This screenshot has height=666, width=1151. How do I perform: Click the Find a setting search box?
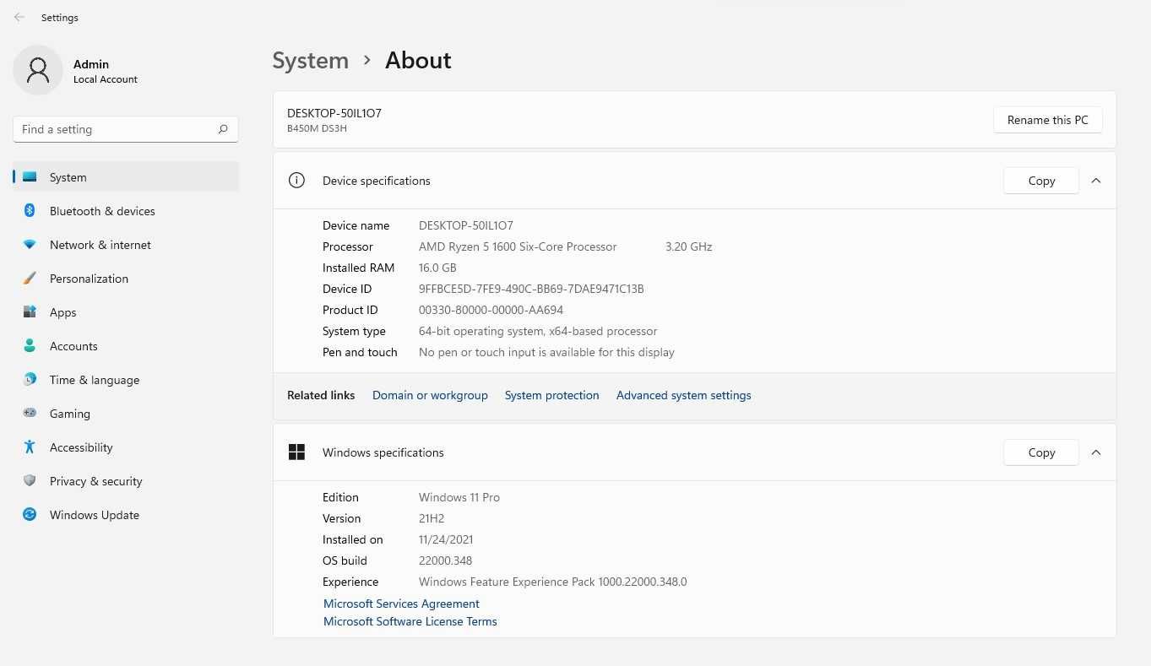126,129
